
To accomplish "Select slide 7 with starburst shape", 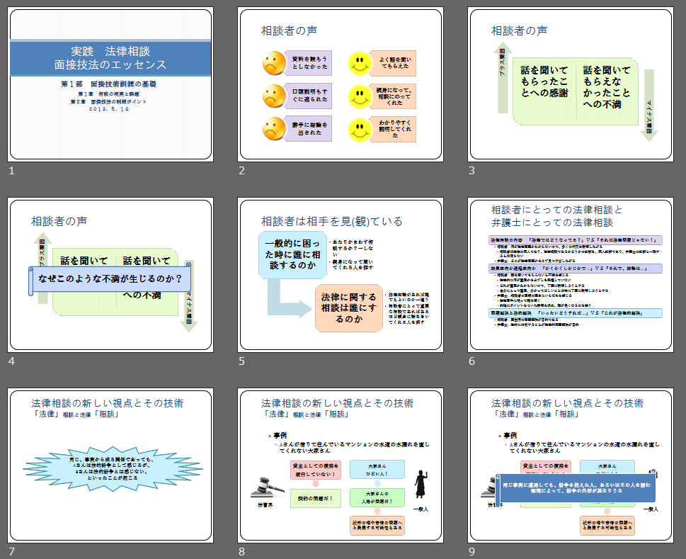I will 110,465.
